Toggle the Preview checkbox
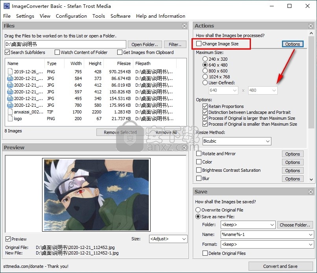The width and height of the screenshot is (317, 273). click(8, 239)
